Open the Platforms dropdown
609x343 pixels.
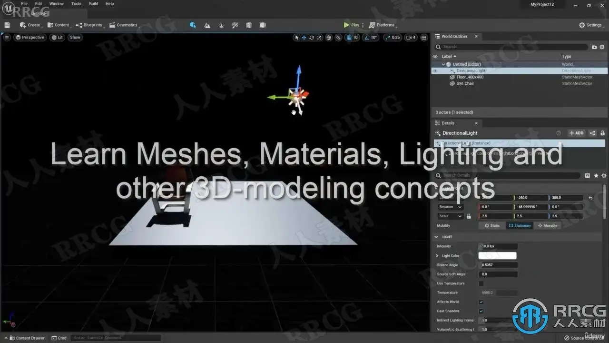(382, 25)
